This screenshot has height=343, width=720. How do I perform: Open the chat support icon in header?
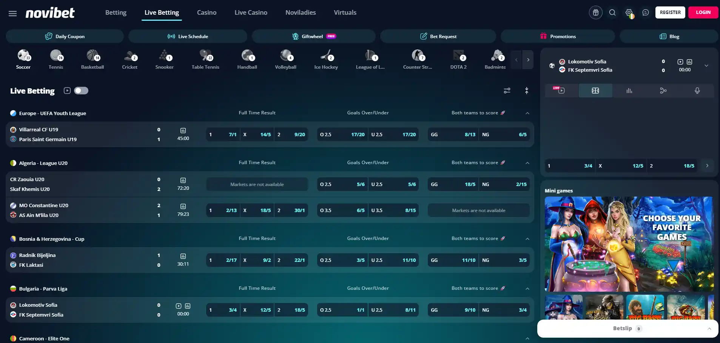(646, 12)
